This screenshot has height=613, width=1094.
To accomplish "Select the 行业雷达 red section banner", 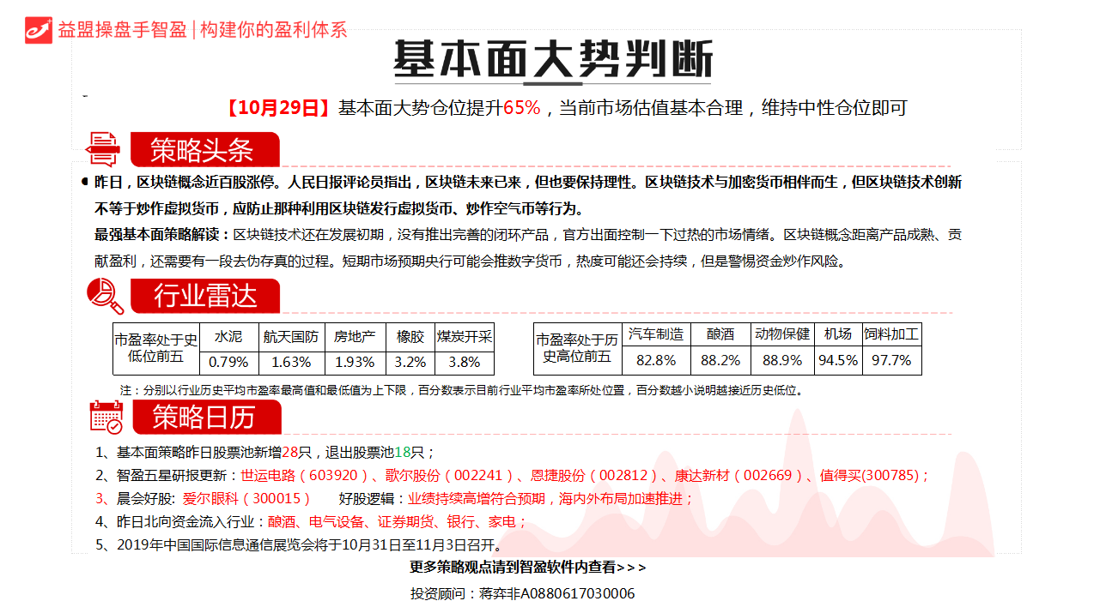I will (x=205, y=297).
